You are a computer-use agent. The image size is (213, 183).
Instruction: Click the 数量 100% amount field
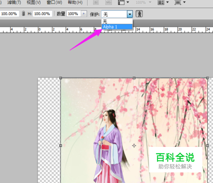74,14
